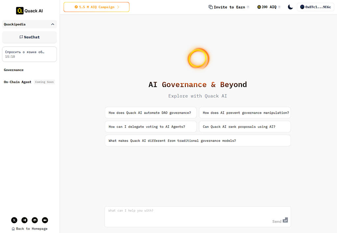Click the arrow on the AIQ Campaign banner
Image resolution: width=337 pixels, height=233 pixels.
[x=118, y=7]
